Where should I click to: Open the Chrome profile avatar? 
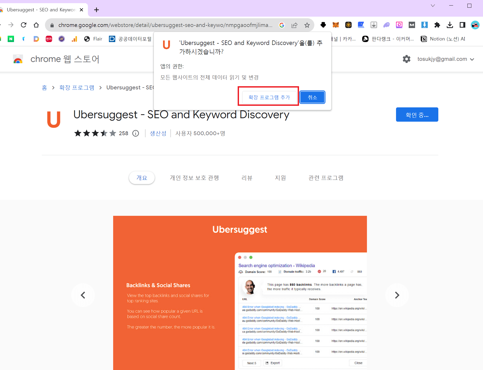[x=475, y=25]
